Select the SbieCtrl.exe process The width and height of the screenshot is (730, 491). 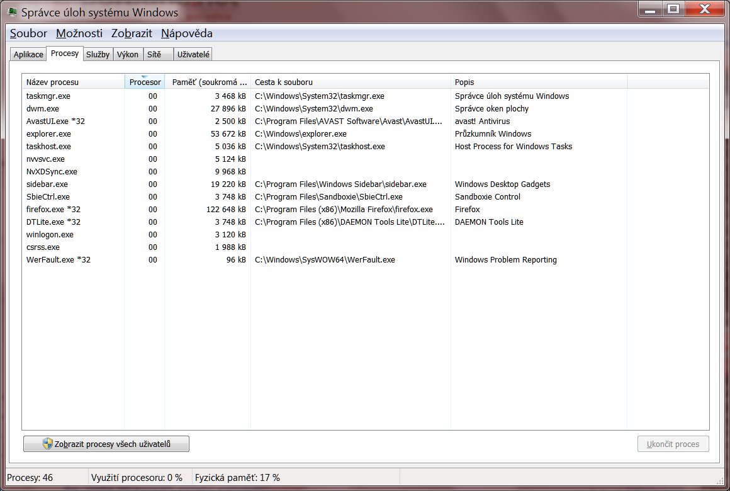[366, 196]
